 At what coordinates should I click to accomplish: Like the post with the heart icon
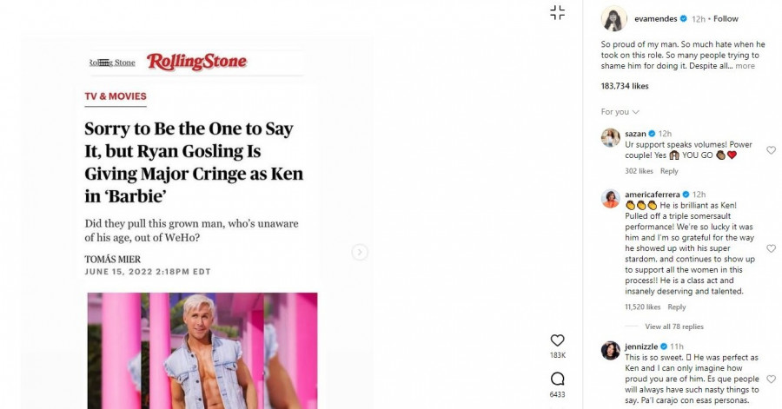pyautogui.click(x=557, y=340)
